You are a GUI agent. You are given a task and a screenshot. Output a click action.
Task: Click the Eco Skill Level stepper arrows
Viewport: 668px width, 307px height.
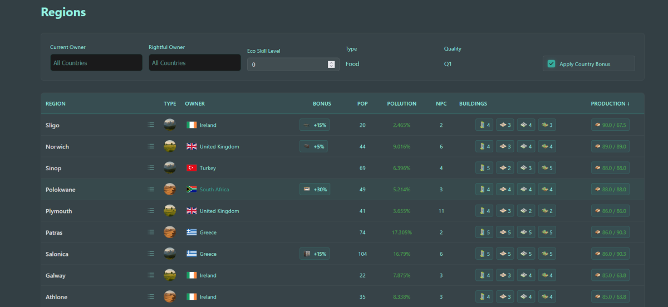[x=331, y=65]
